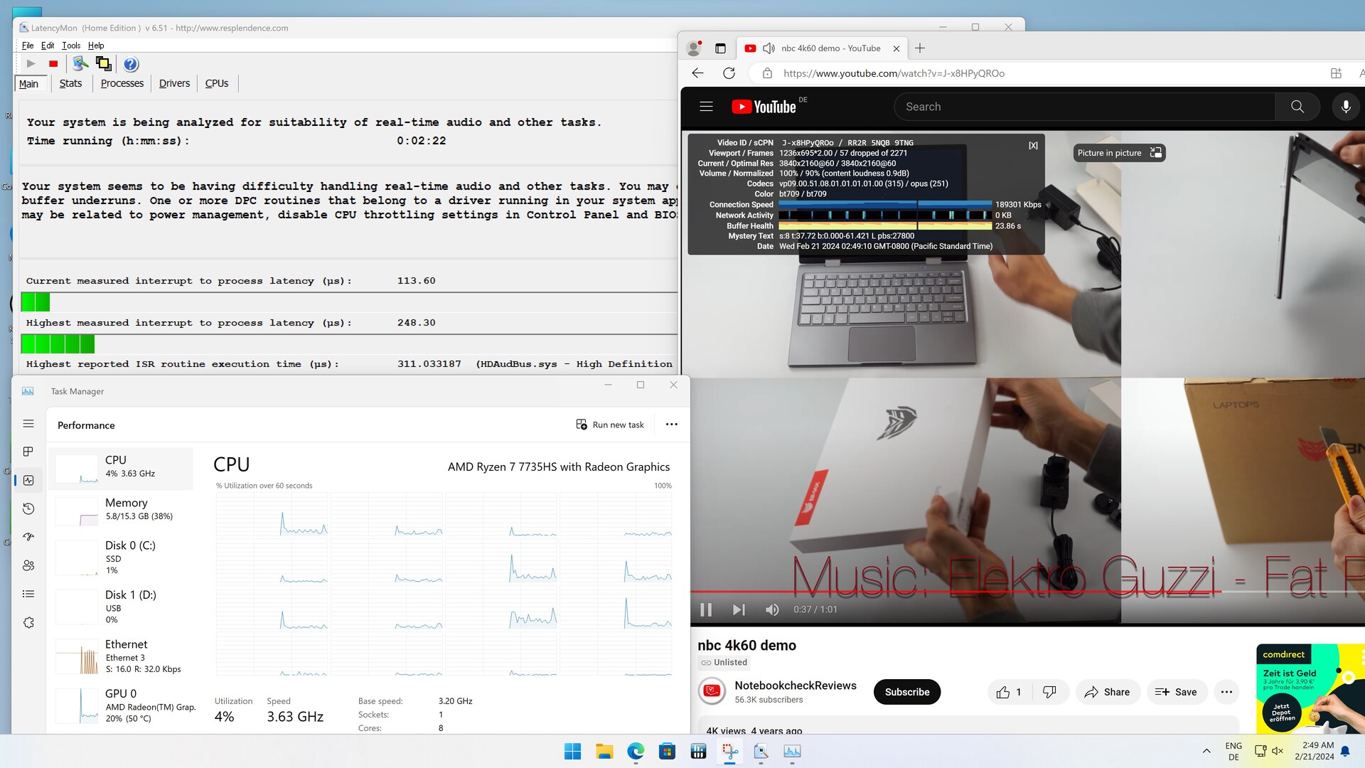Open Task Manager Startup apps page

coord(28,537)
